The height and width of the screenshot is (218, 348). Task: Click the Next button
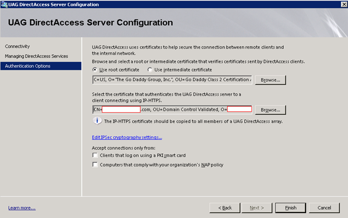coord(256,208)
